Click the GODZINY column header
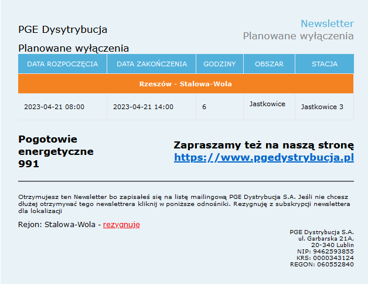Image resolution: width=368 pixels, height=284 pixels. point(220,64)
